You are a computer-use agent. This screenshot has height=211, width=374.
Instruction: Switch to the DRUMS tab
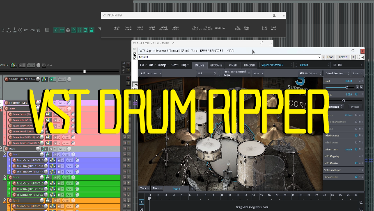point(200,65)
